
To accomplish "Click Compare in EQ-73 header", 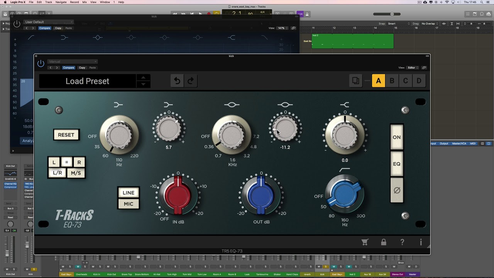I will coord(69,68).
